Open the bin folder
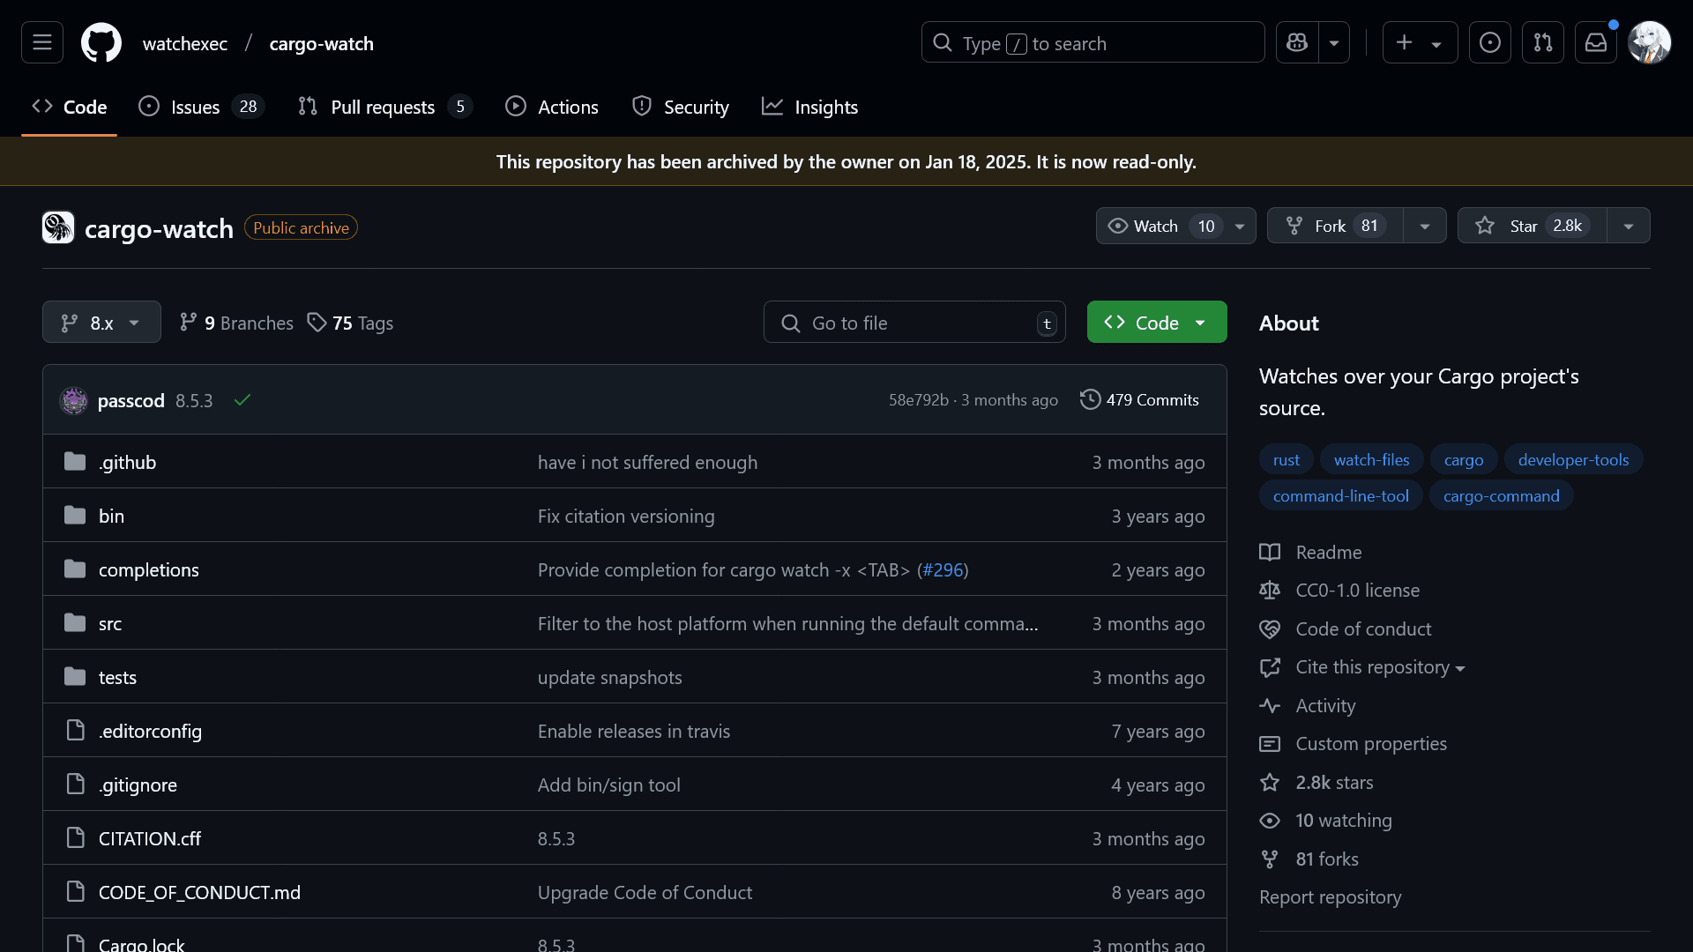The height and width of the screenshot is (952, 1693). [x=111, y=516]
